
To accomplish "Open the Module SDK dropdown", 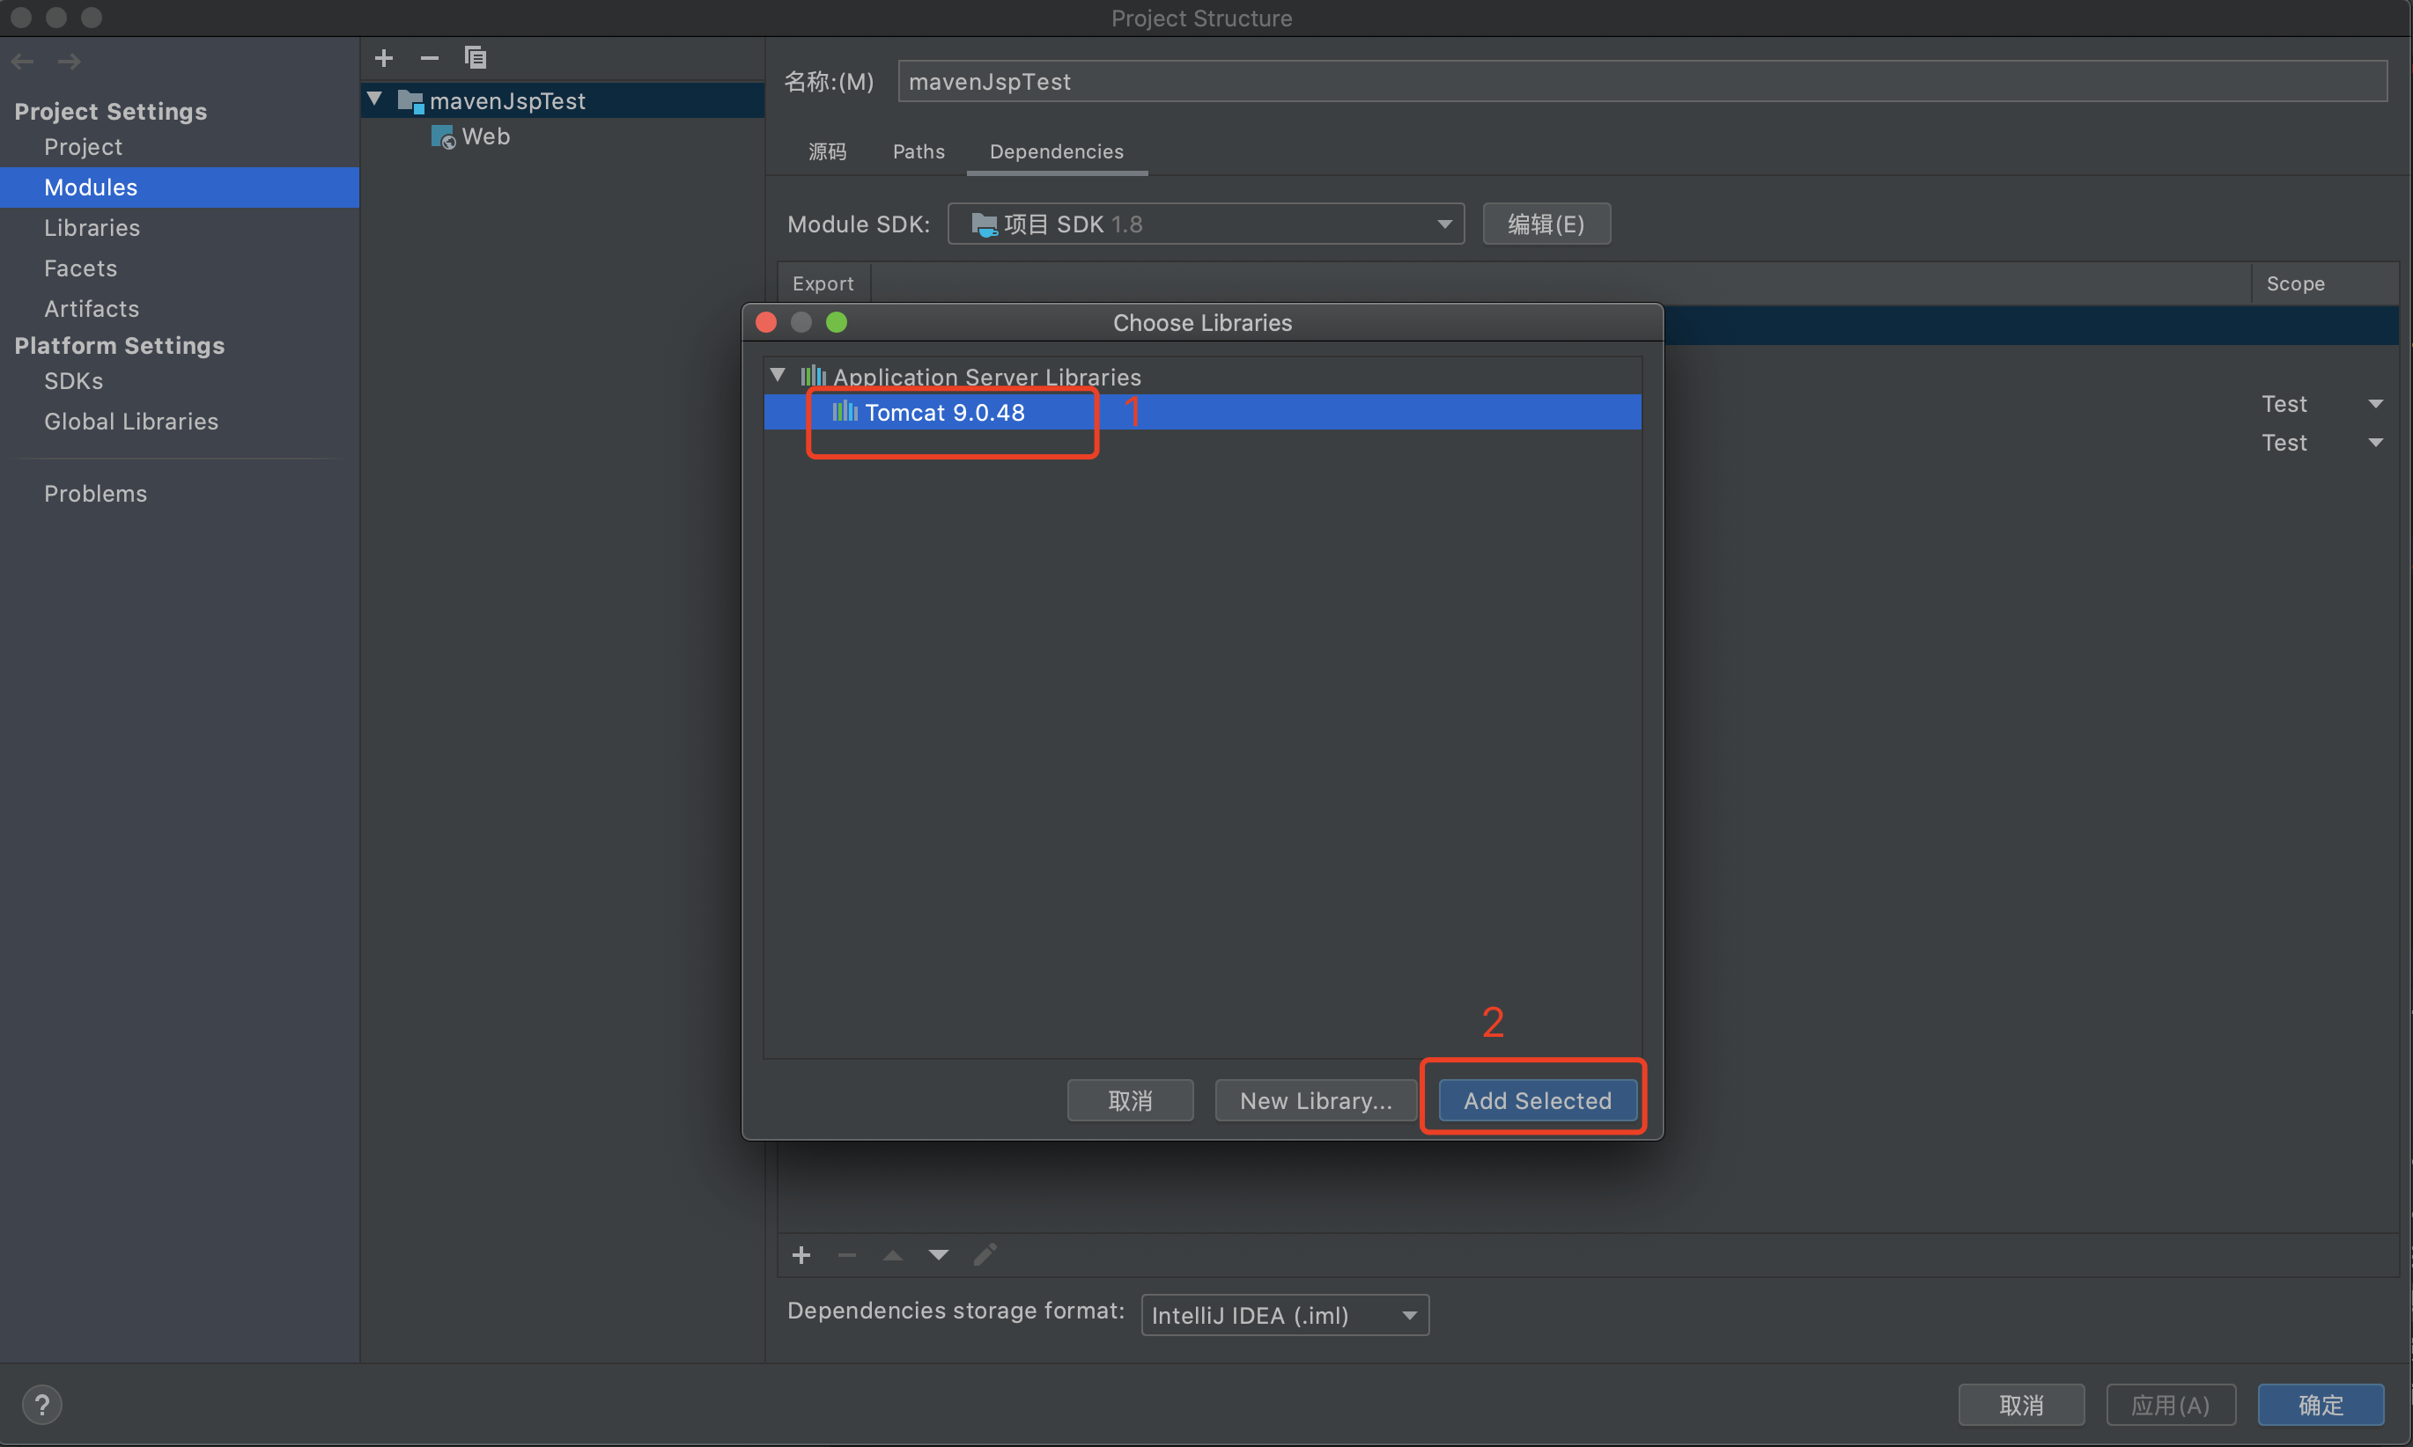I will pos(1206,224).
